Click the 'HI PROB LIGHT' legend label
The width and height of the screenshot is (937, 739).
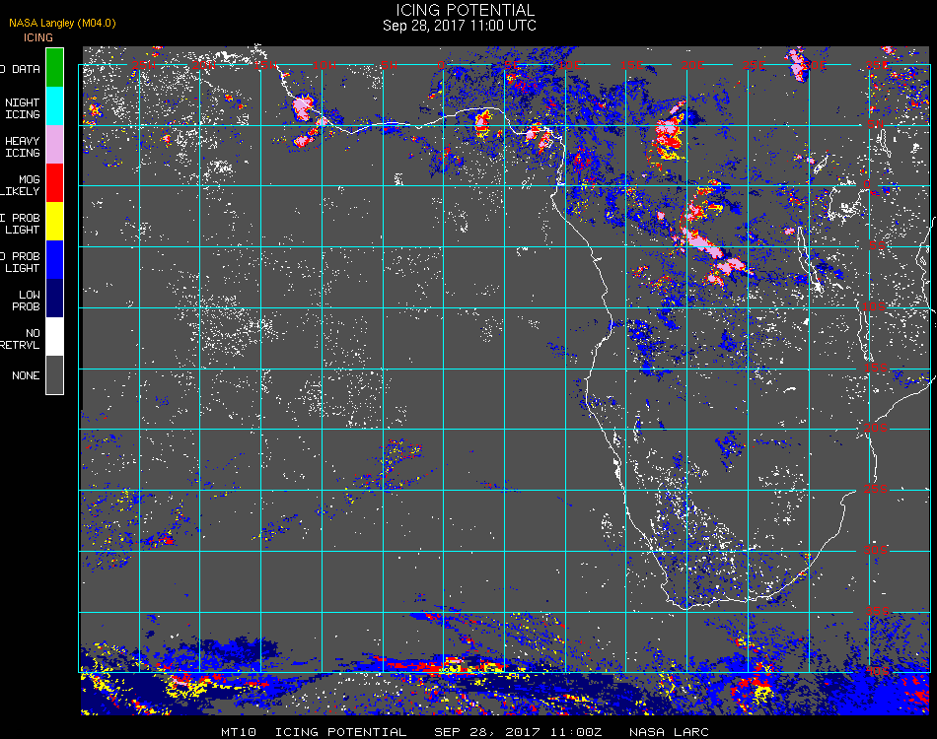(x=20, y=224)
